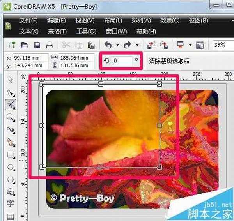234x221 pixels.
Task: Select the Rectangle tool
Action: [x=11, y=155]
